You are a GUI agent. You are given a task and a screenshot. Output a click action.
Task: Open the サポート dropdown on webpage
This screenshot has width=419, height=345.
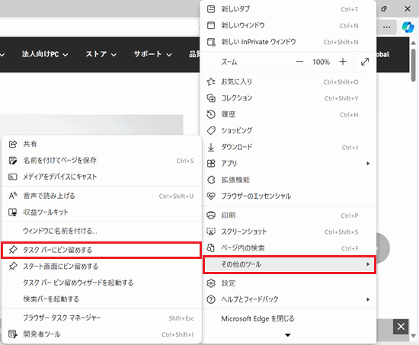point(152,54)
